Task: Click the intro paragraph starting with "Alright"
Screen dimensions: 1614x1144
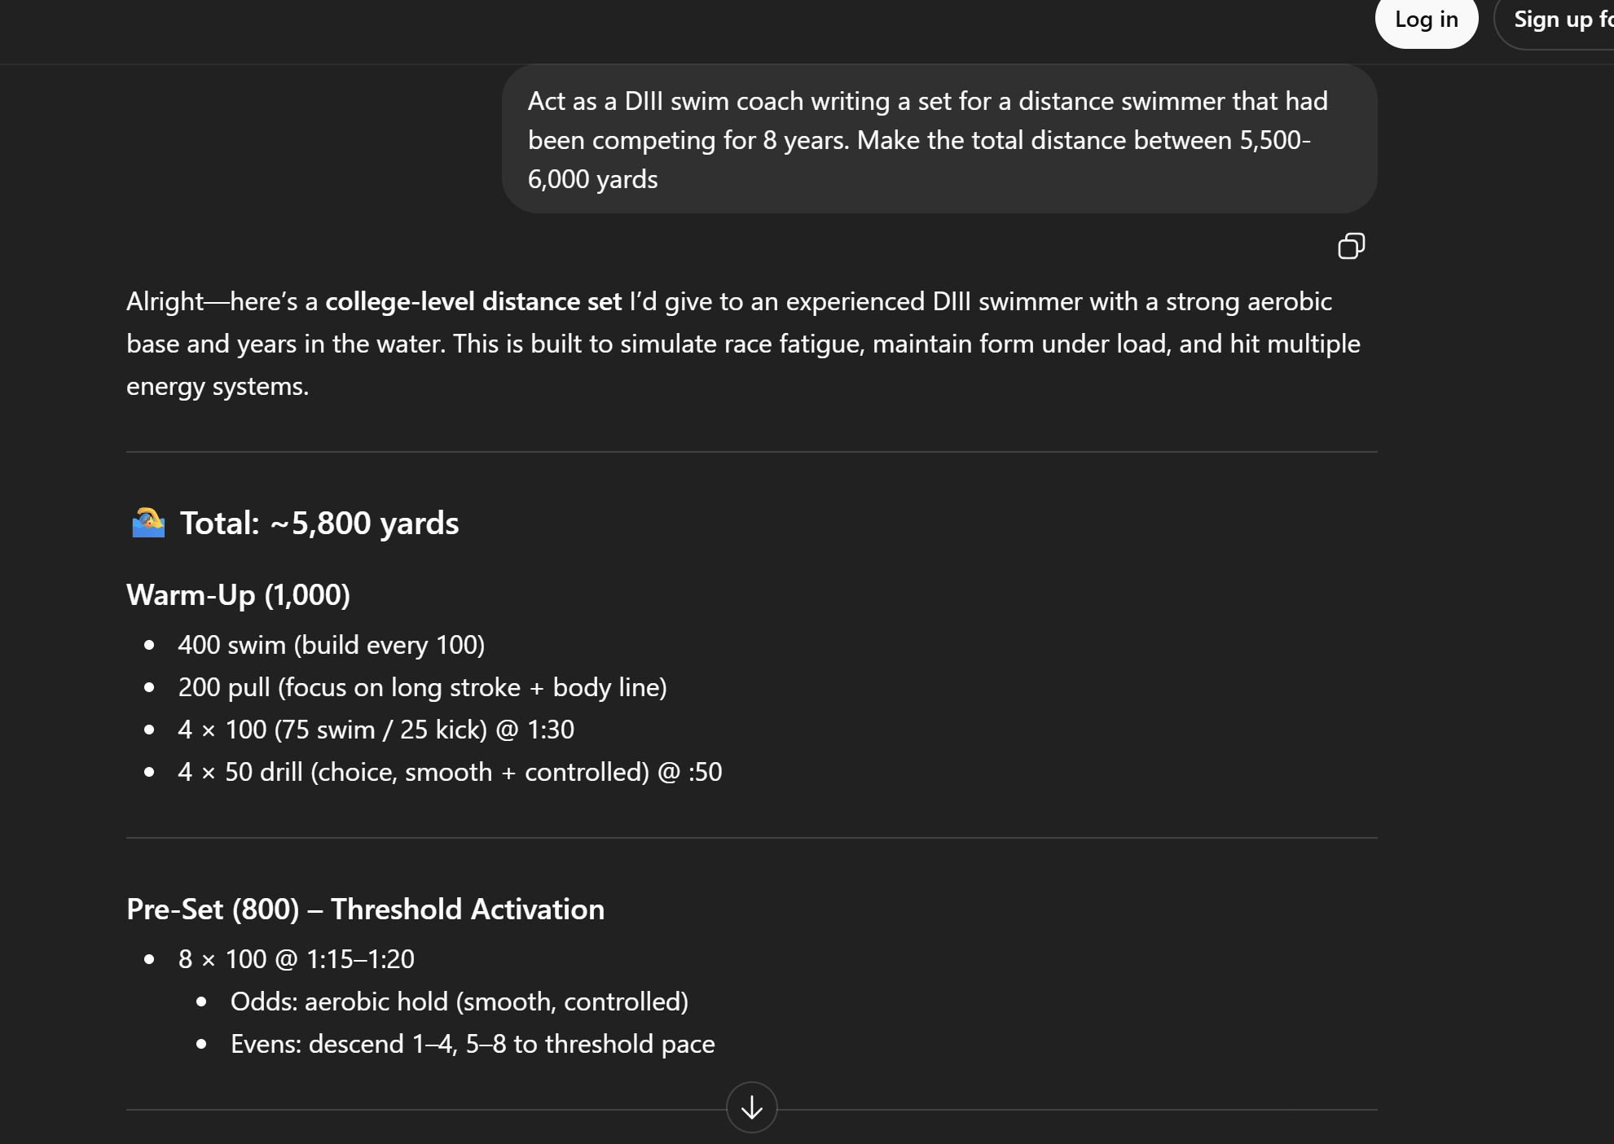Action: pyautogui.click(x=743, y=344)
